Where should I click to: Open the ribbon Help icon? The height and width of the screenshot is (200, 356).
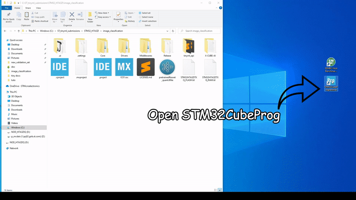tap(220, 8)
